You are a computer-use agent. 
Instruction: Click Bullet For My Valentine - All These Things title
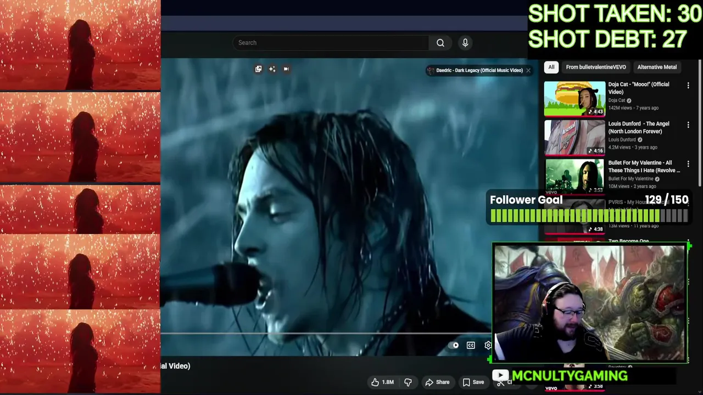point(644,167)
